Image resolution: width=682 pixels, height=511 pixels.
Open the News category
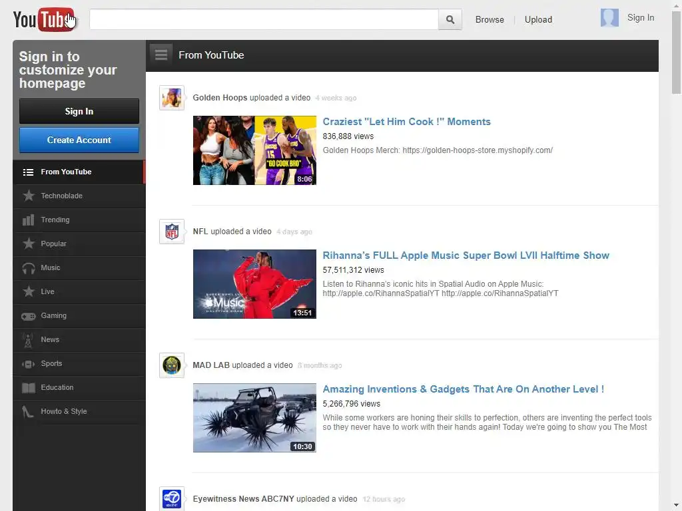[x=79, y=340]
